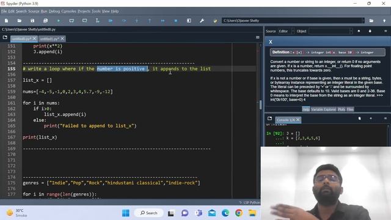
Task: Open the Source menu
Action: (34, 11)
